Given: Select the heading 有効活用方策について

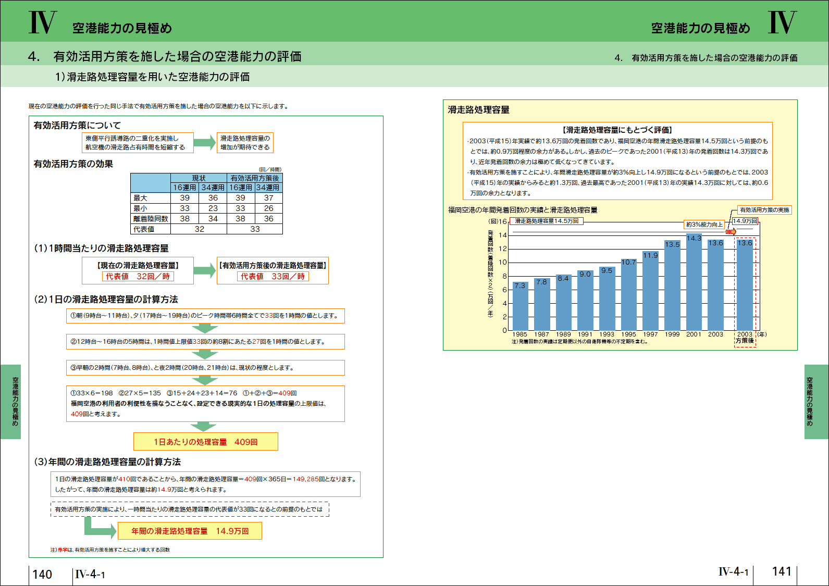Looking at the screenshot, I should (x=77, y=126).
